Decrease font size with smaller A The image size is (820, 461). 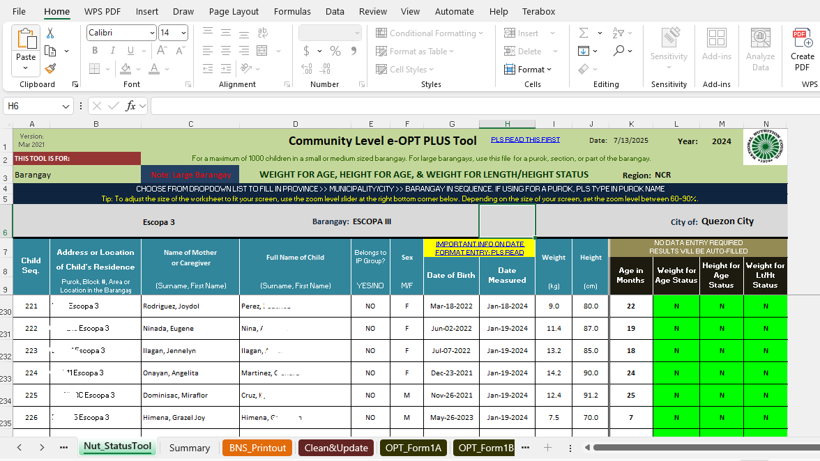pyautogui.click(x=180, y=51)
